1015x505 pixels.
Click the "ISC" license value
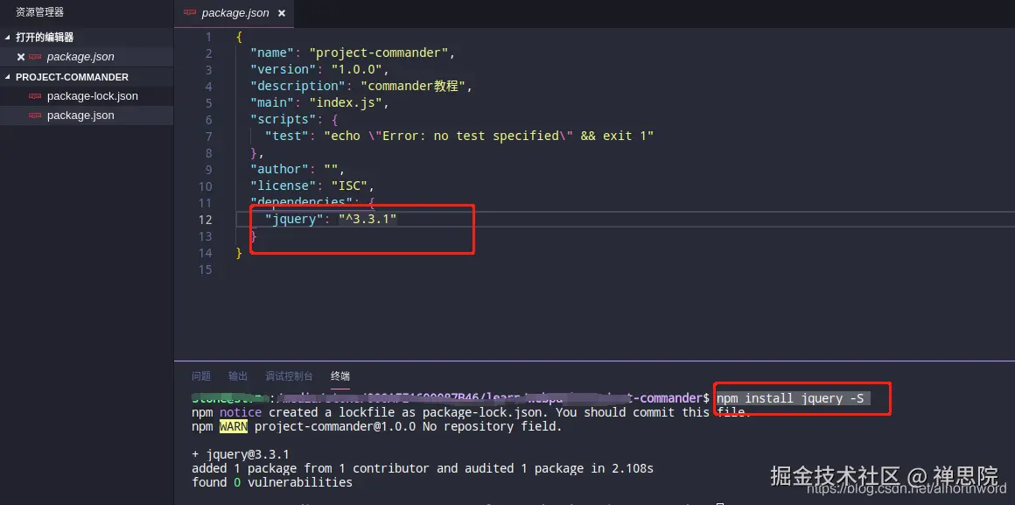coord(349,186)
